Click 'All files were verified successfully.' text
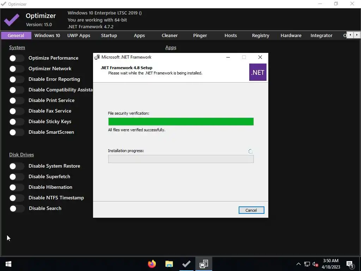This screenshot has height=271, width=361. point(136,130)
